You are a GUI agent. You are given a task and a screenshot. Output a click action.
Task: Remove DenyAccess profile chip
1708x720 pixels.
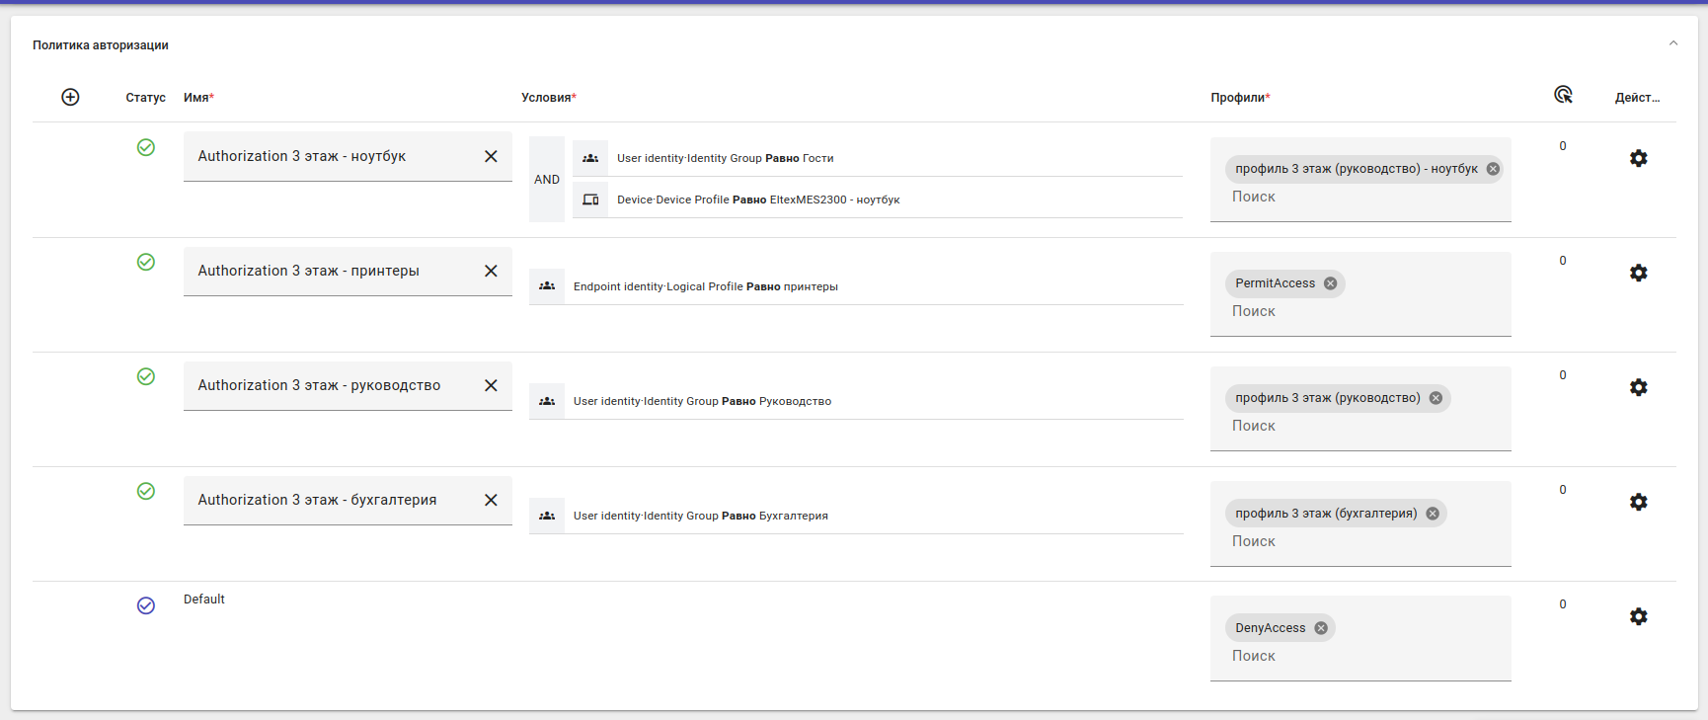[1320, 628]
